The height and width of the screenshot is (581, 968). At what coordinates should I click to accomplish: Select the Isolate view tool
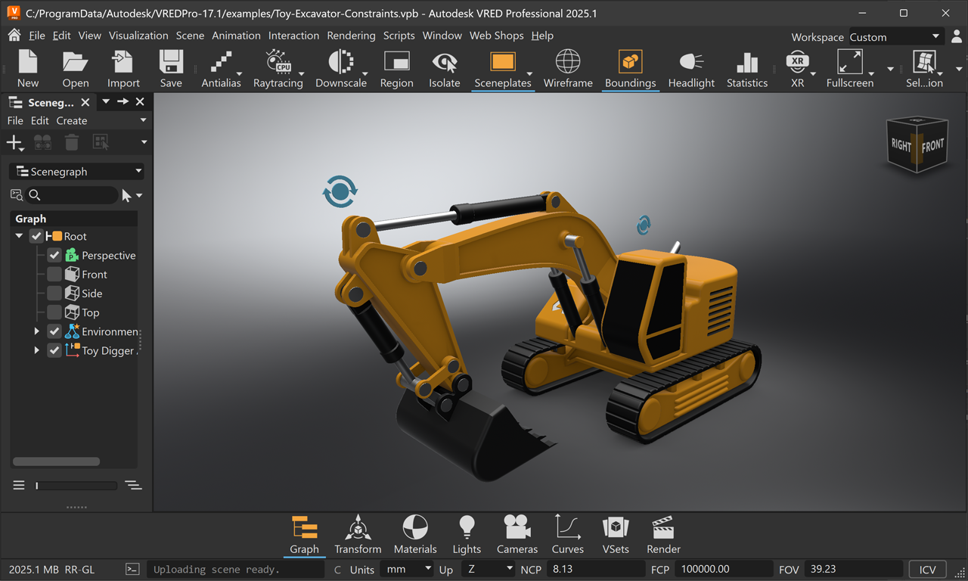click(444, 68)
